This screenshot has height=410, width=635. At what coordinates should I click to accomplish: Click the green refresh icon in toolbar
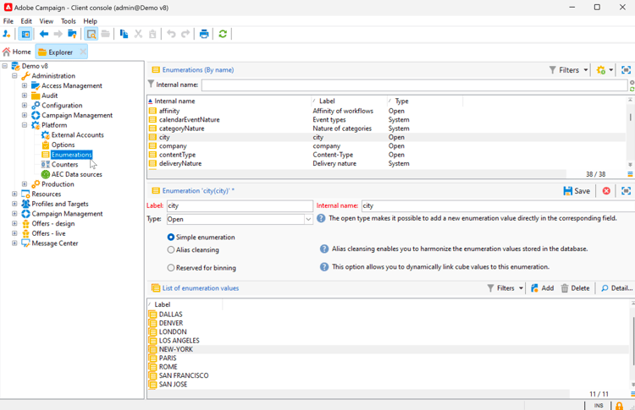pyautogui.click(x=223, y=34)
